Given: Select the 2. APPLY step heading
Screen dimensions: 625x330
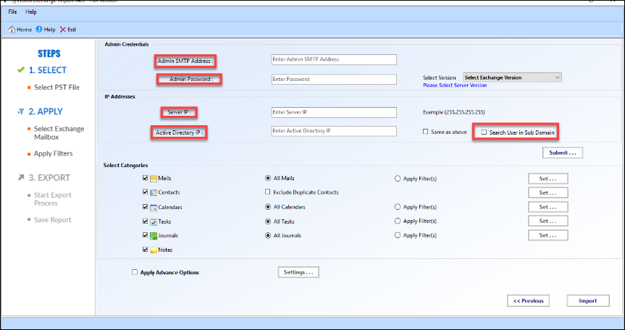Looking at the screenshot, I should (x=46, y=112).
